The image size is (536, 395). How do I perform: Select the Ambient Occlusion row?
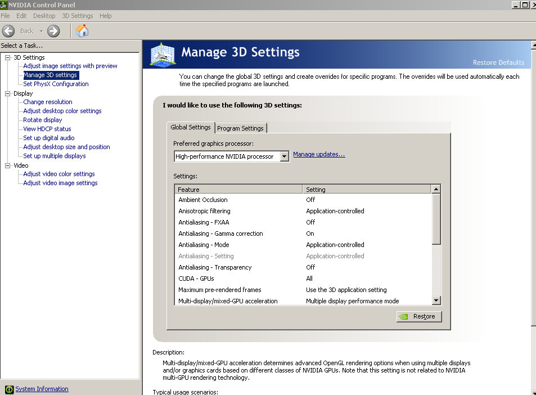[x=303, y=200]
